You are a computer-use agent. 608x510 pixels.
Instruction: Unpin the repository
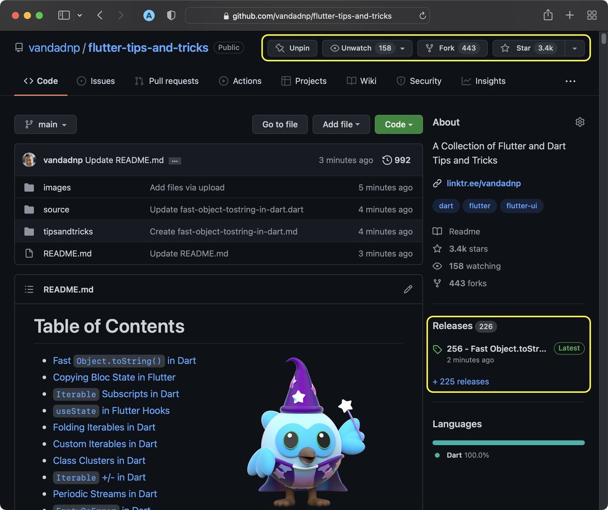click(292, 48)
